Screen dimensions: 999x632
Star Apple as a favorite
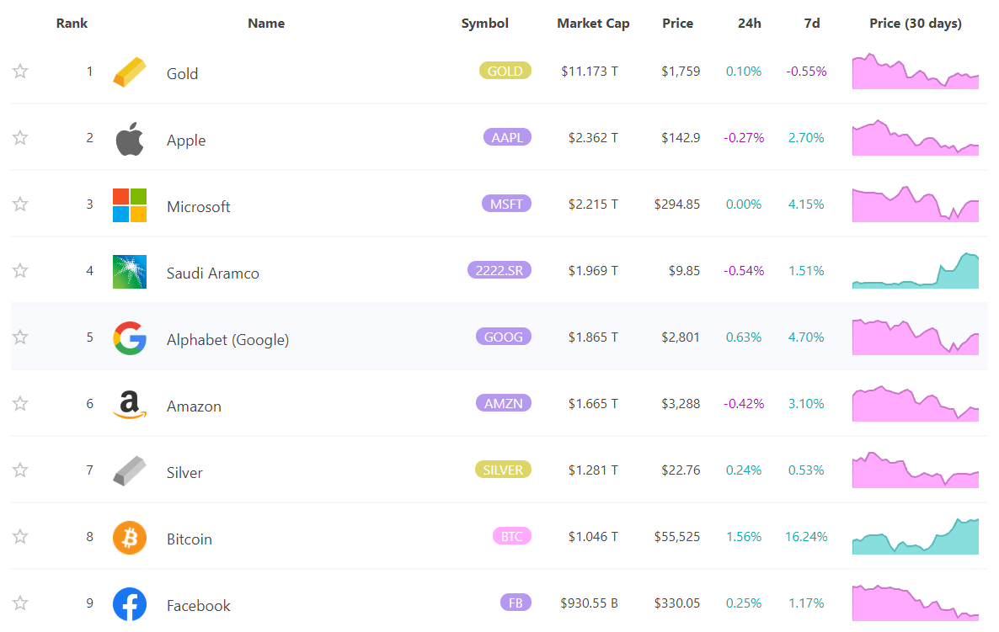pos(20,137)
